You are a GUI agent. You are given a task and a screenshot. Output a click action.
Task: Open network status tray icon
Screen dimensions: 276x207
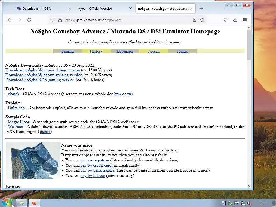[x=243, y=203]
